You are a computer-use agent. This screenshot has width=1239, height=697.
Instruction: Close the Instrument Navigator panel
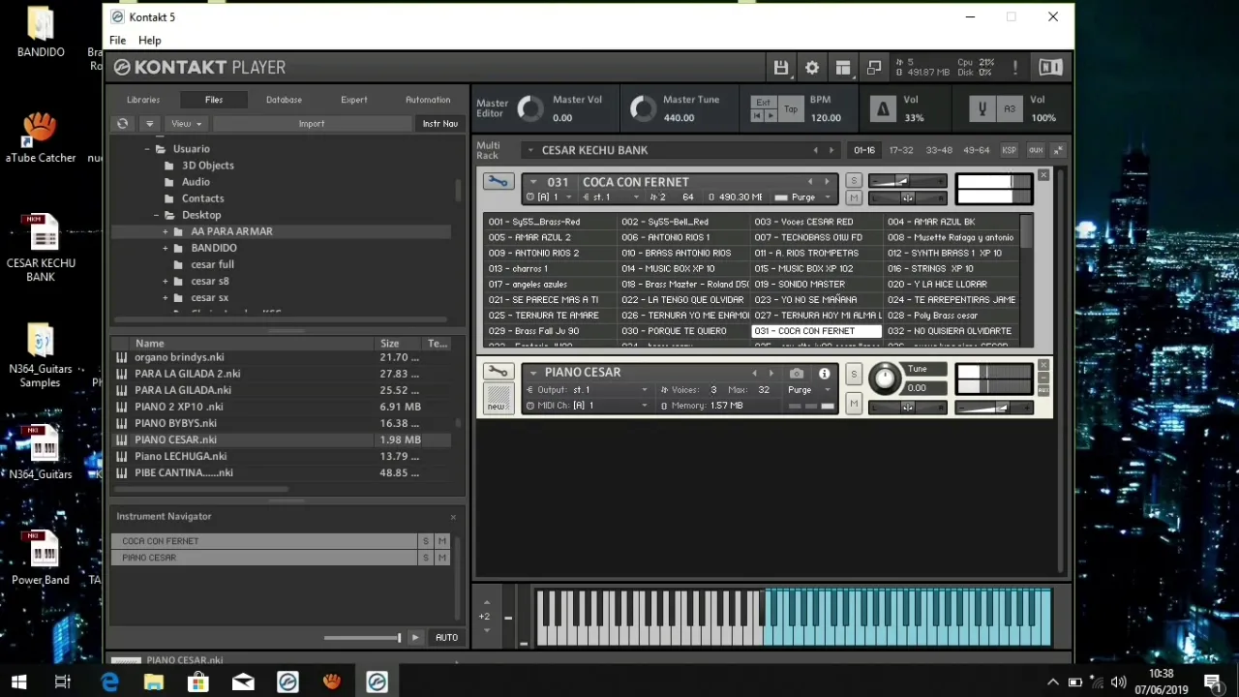(453, 517)
